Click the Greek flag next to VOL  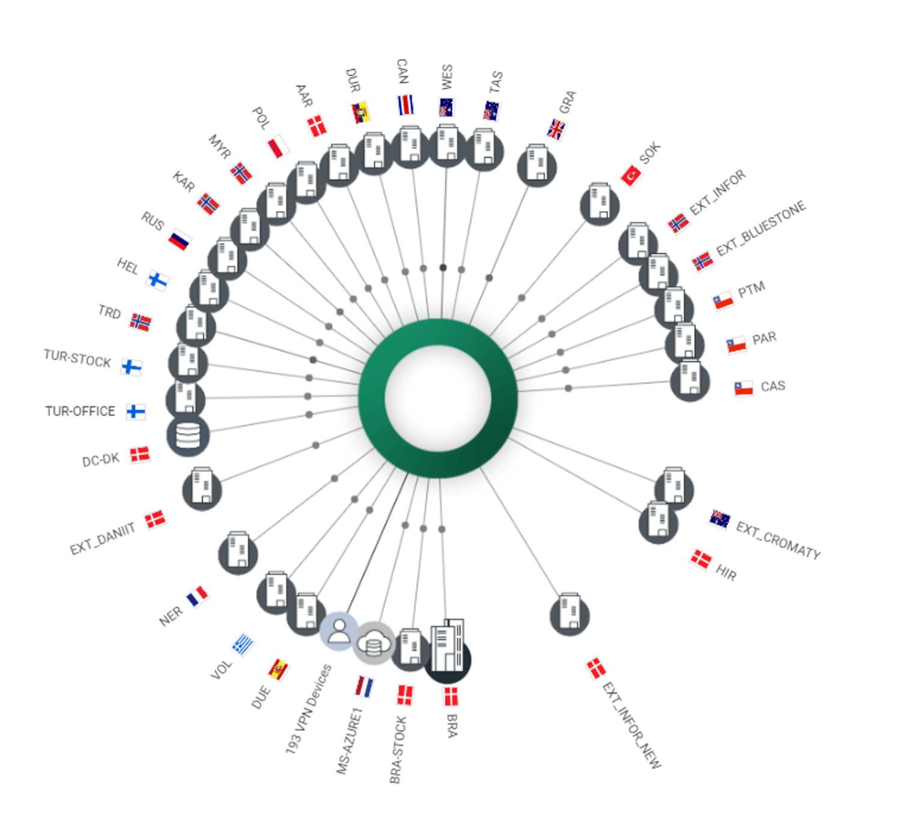pos(243,644)
